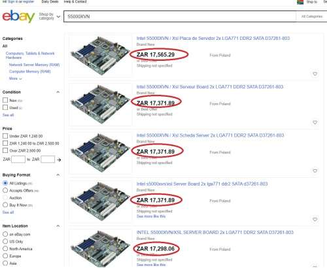This screenshot has height=268, width=327.
Task: Open the INTEL S5000XVN/XSL SERVER BOARD listing
Action: coord(215,233)
